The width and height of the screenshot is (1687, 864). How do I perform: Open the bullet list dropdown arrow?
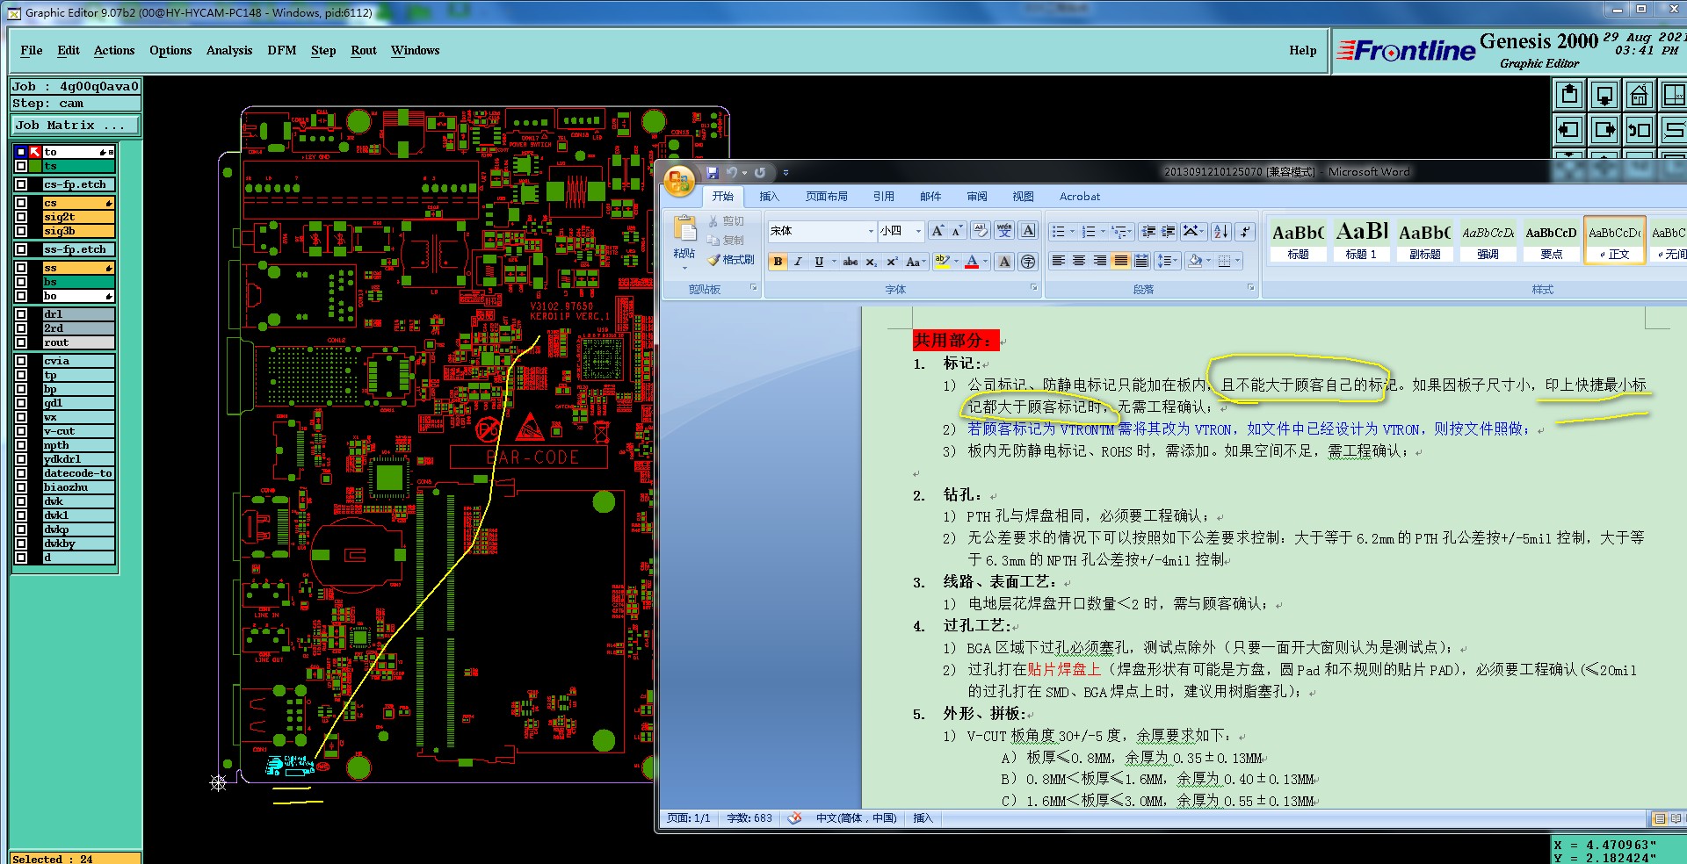point(1072,232)
